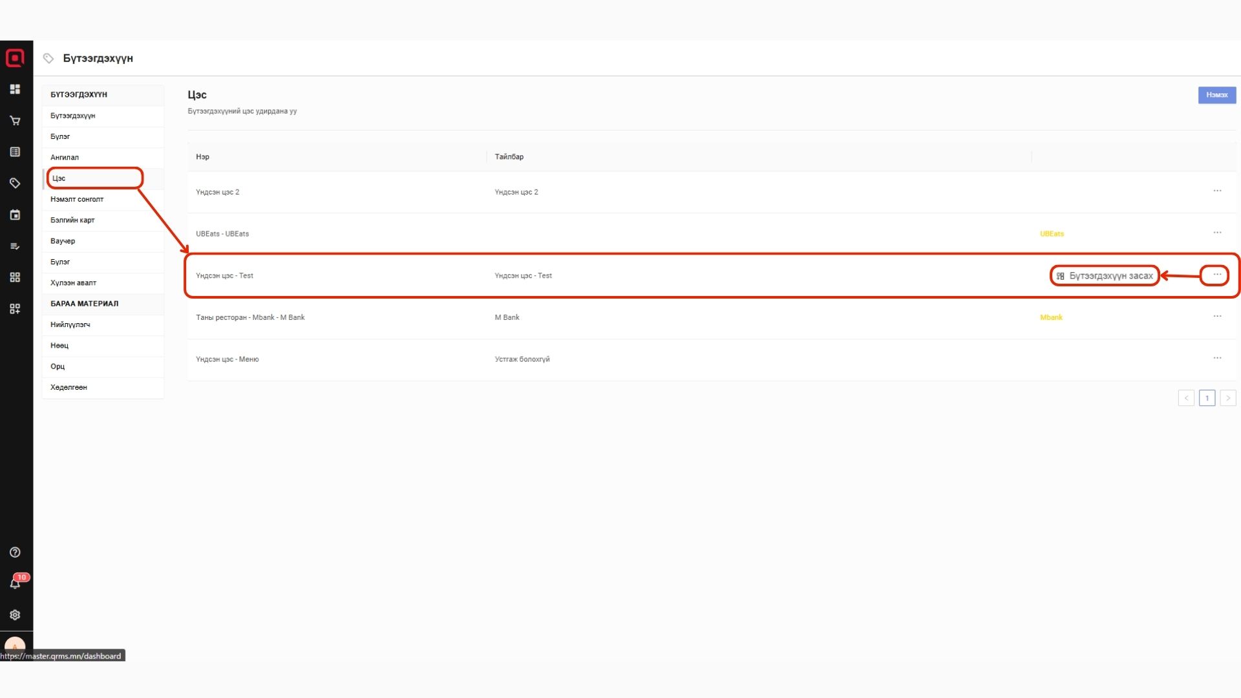The height and width of the screenshot is (698, 1241).
Task: Click page number 1 in pagination
Action: pyautogui.click(x=1207, y=398)
